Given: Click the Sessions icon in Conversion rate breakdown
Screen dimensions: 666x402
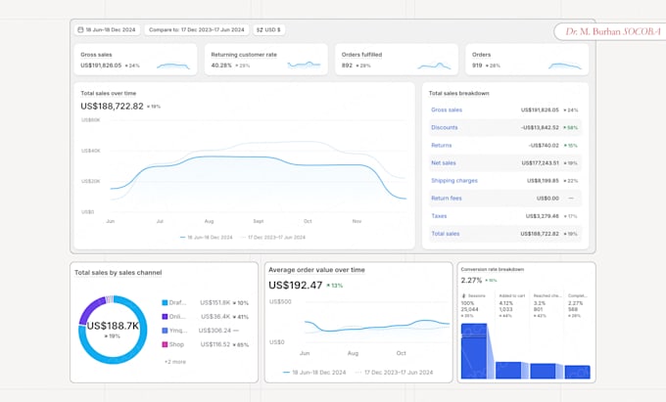Looking at the screenshot, I should pyautogui.click(x=464, y=295).
